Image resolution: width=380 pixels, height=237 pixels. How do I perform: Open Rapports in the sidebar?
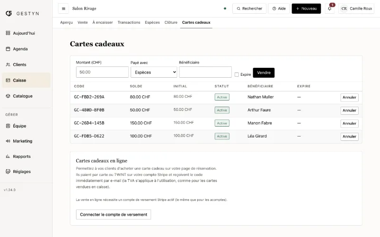pyautogui.click(x=26, y=156)
